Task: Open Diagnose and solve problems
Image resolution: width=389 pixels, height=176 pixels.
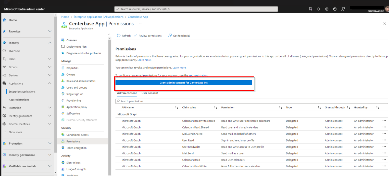Action: point(84,53)
